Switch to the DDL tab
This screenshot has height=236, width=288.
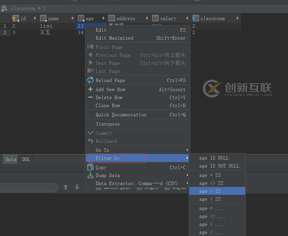coord(26,159)
